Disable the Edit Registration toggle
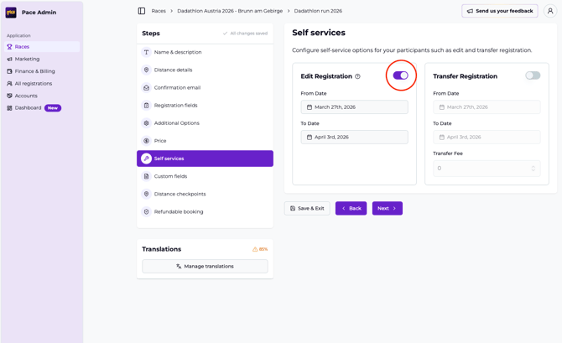Image resolution: width=562 pixels, height=343 pixels. click(x=400, y=75)
